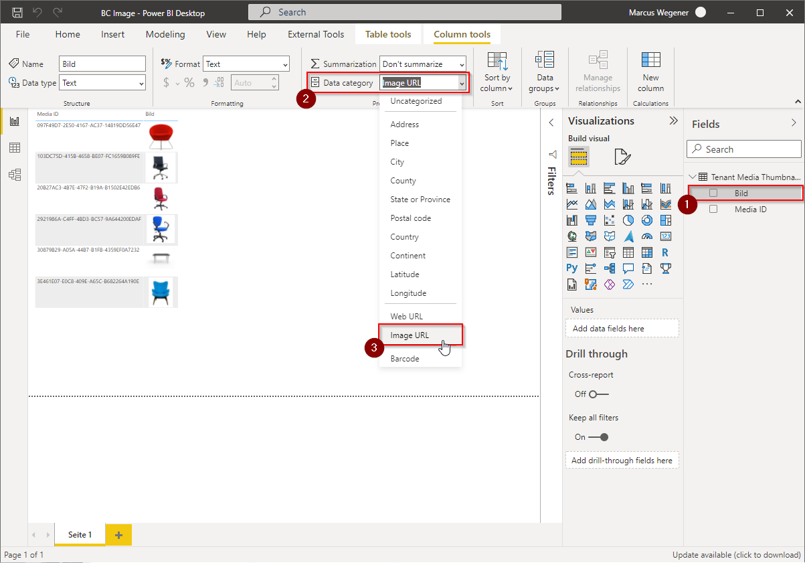Click the Fields pane Search box
The height and width of the screenshot is (563, 805).
click(x=744, y=149)
